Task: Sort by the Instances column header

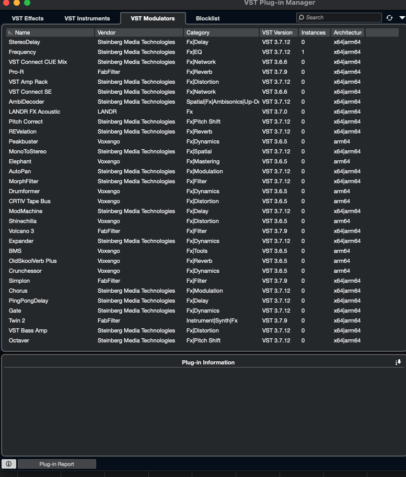Action: coord(314,32)
